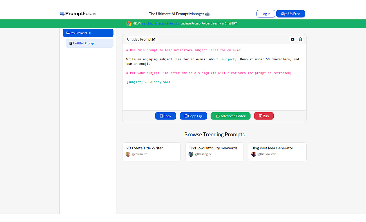Click the '[subject] = Holiday Sale' line
The image size is (366, 222).
coord(148,82)
